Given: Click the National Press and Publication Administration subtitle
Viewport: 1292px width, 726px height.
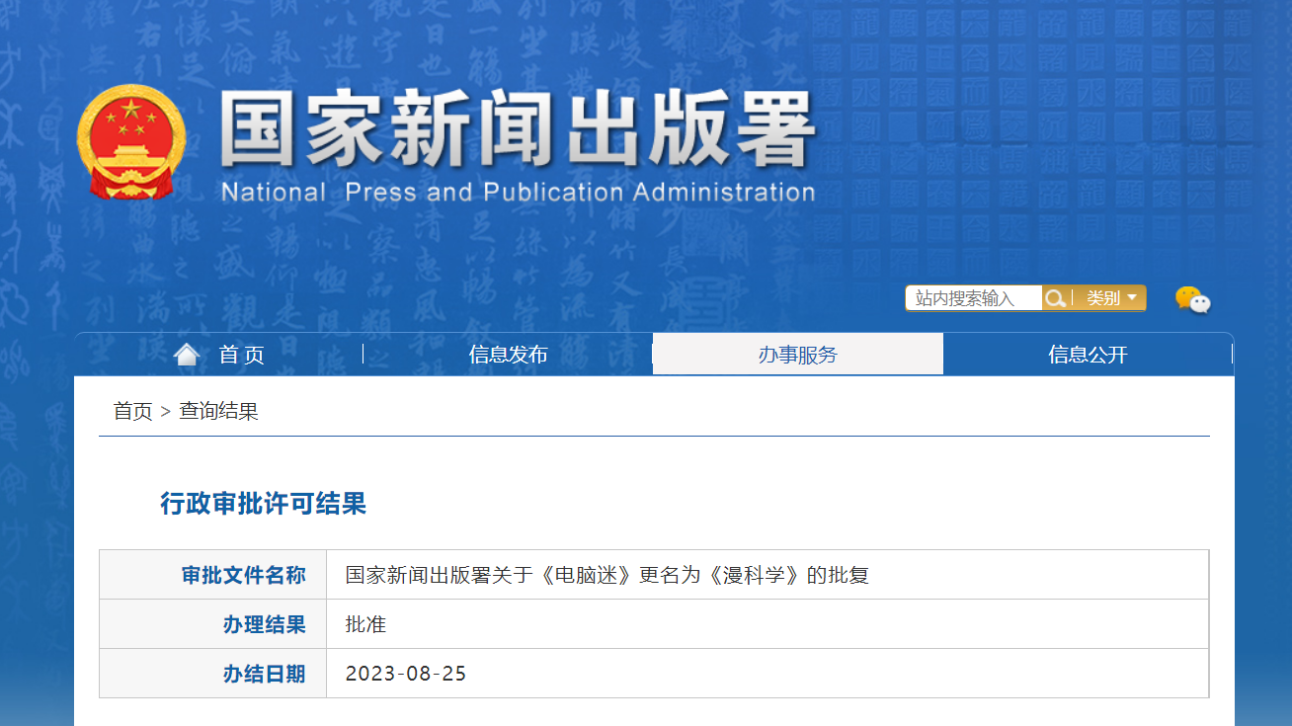Looking at the screenshot, I should click(518, 192).
